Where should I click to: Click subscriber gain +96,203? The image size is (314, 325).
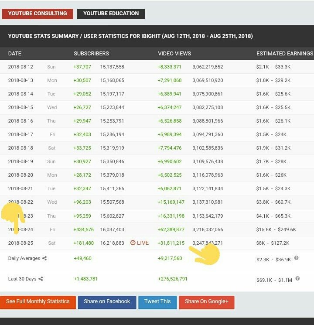[82, 202]
